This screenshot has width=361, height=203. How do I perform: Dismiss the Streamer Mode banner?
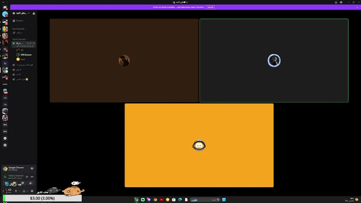coord(357,7)
